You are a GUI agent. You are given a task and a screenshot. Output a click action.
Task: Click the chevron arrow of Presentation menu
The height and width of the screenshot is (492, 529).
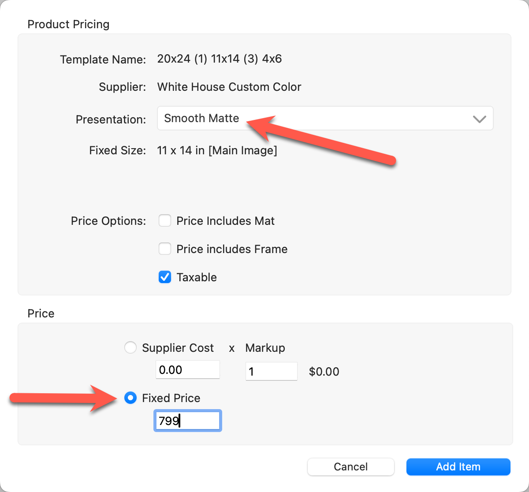coord(479,119)
